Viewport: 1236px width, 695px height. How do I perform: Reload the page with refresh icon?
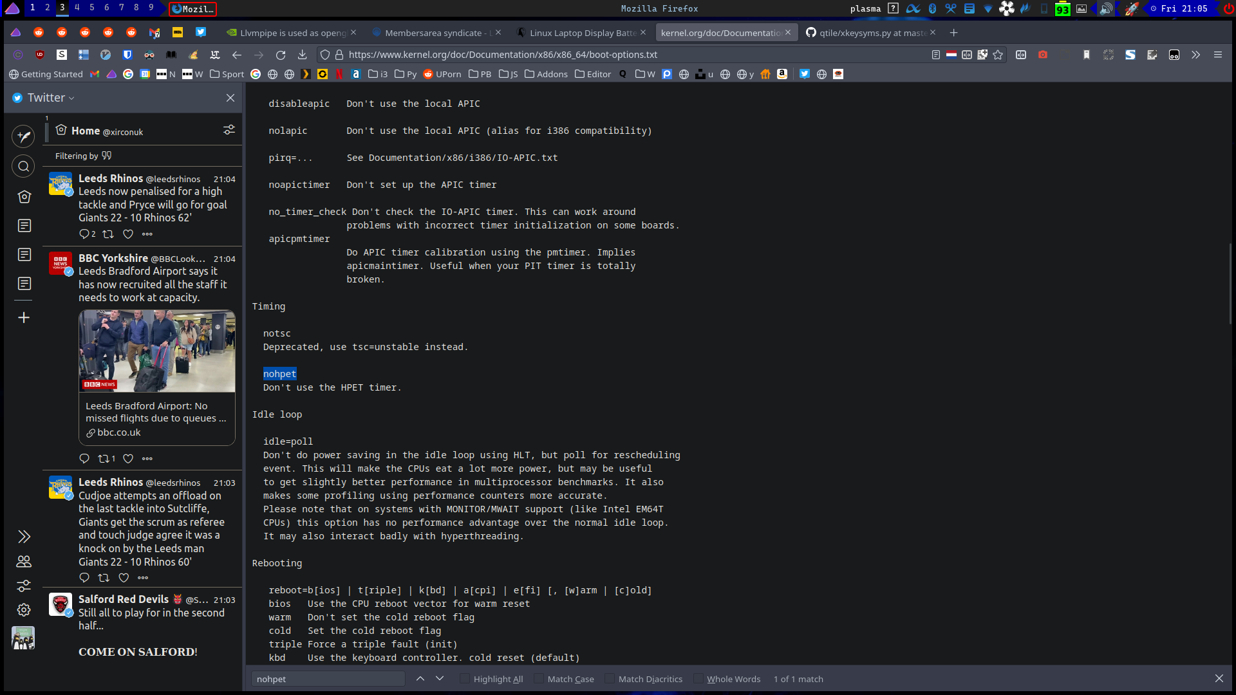pos(281,55)
